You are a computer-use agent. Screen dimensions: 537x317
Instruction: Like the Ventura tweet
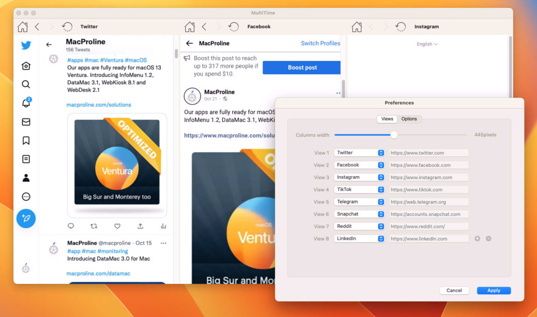click(x=117, y=226)
